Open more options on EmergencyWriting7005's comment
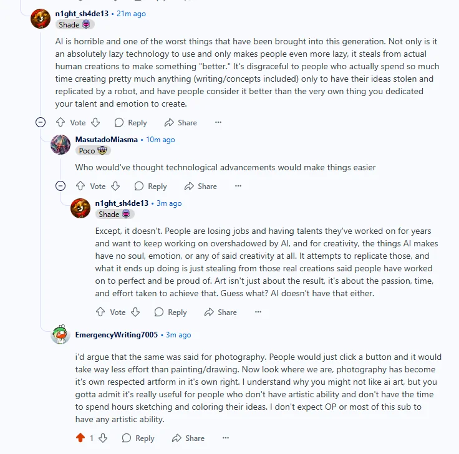The width and height of the screenshot is (459, 454). [225, 438]
